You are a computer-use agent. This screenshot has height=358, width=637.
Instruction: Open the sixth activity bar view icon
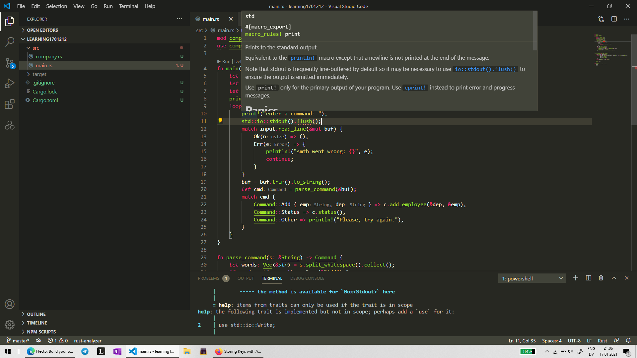click(x=10, y=125)
